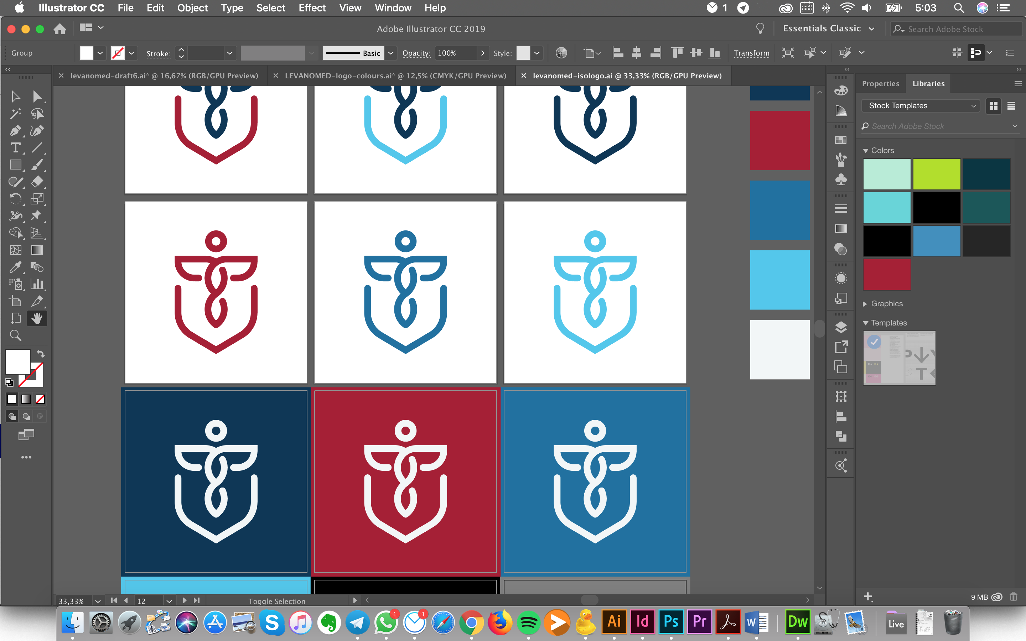This screenshot has height=641, width=1026.
Task: Select the Eyedropper tool
Action: (15, 267)
